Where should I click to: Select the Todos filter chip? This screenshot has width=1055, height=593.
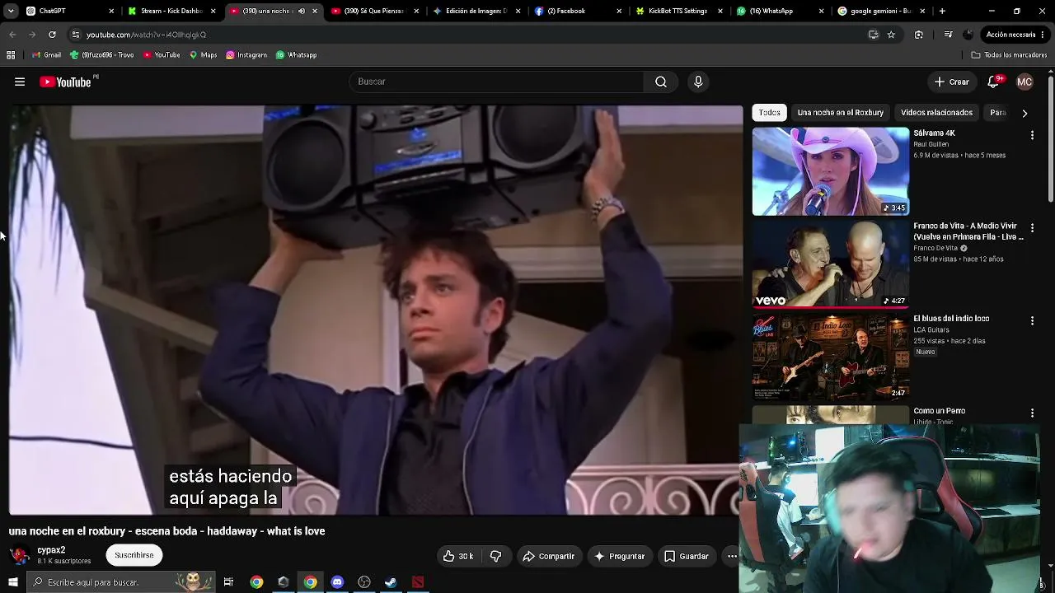(x=769, y=113)
